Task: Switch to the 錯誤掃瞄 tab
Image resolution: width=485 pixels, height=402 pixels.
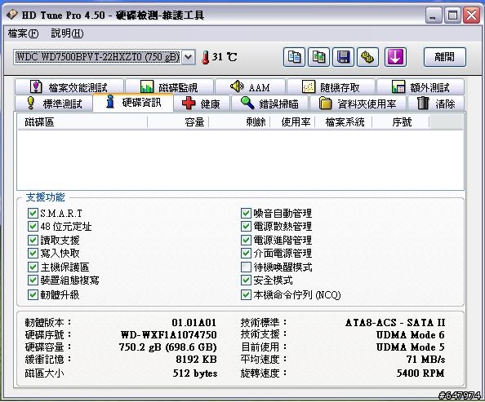Action: tap(269, 104)
